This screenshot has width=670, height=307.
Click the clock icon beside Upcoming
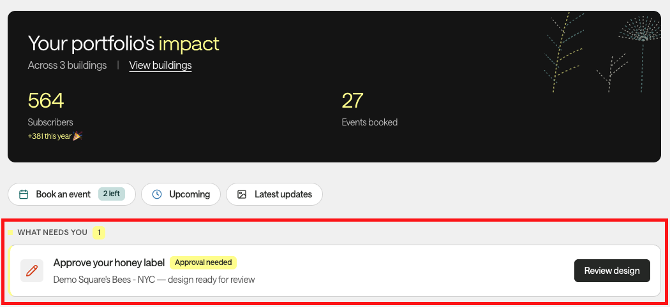157,194
